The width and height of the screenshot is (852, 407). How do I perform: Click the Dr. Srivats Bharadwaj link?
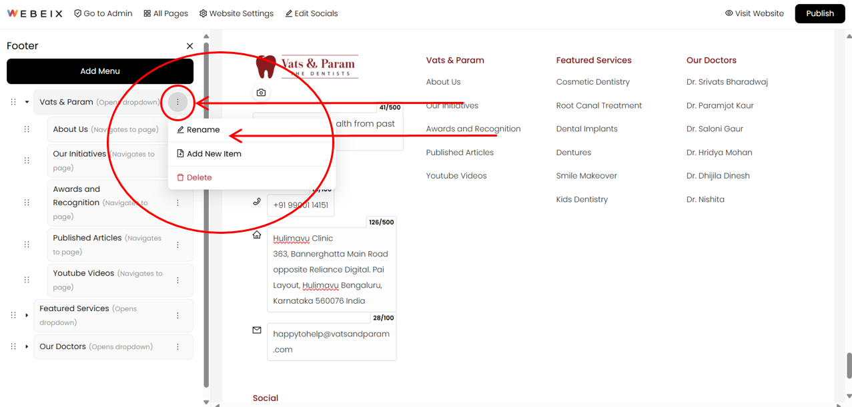(x=727, y=82)
